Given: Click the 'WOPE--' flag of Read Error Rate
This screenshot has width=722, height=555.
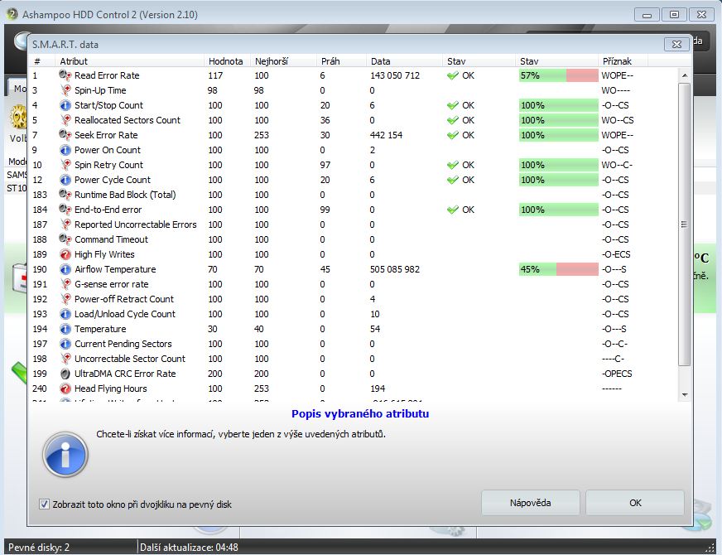Looking at the screenshot, I should [x=617, y=75].
